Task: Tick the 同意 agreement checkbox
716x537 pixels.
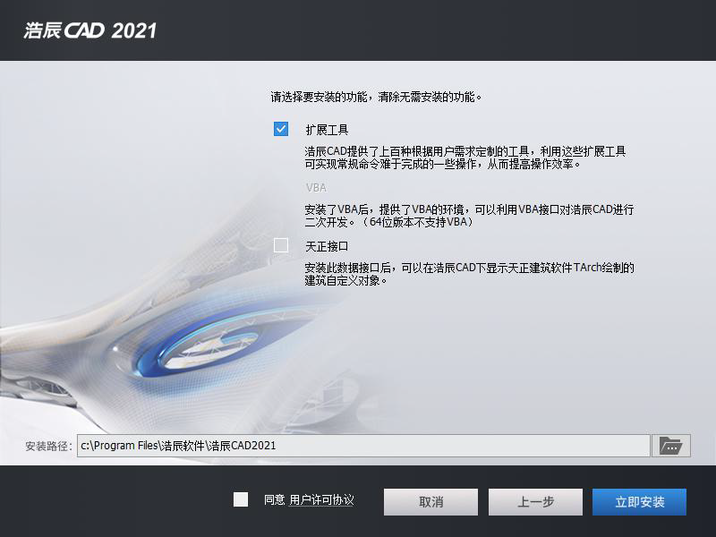Action: point(241,499)
